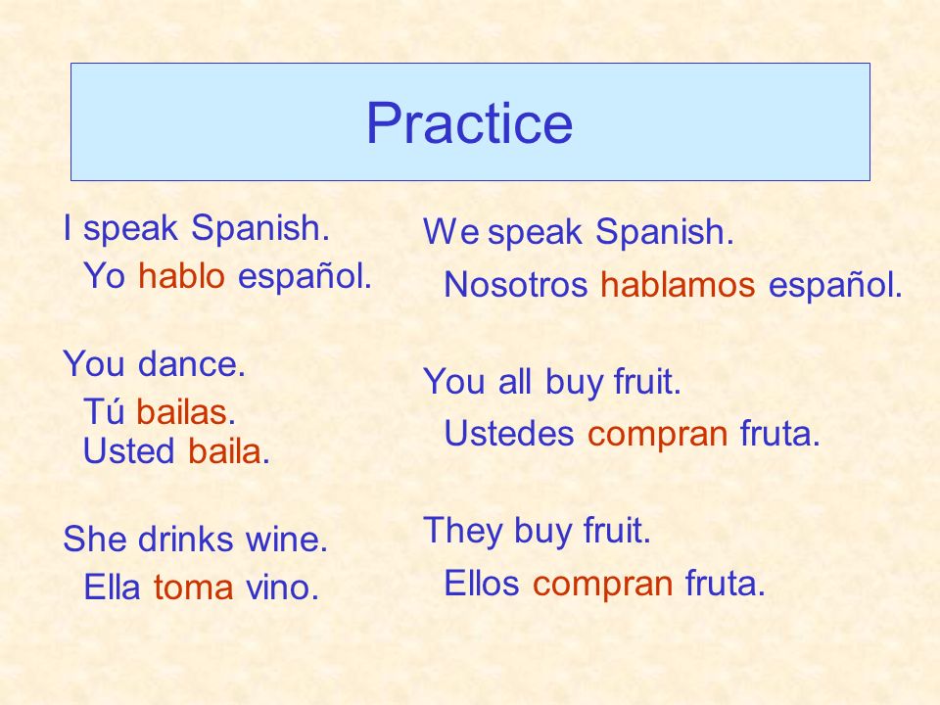Click the sentence 'They buy fruit.'
The width and height of the screenshot is (940, 705).
(x=538, y=531)
